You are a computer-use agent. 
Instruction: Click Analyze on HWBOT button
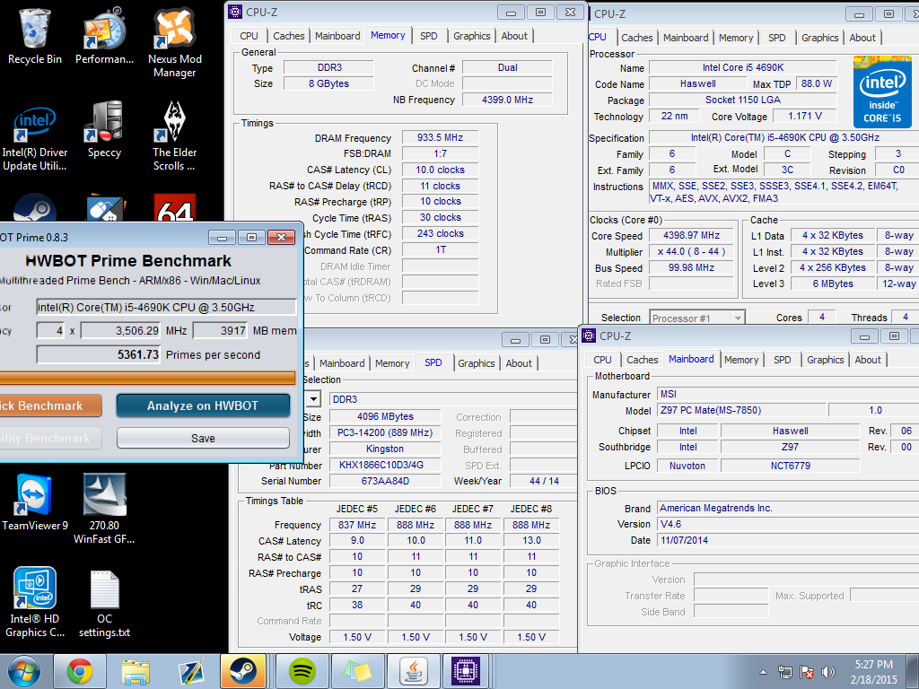click(x=203, y=406)
